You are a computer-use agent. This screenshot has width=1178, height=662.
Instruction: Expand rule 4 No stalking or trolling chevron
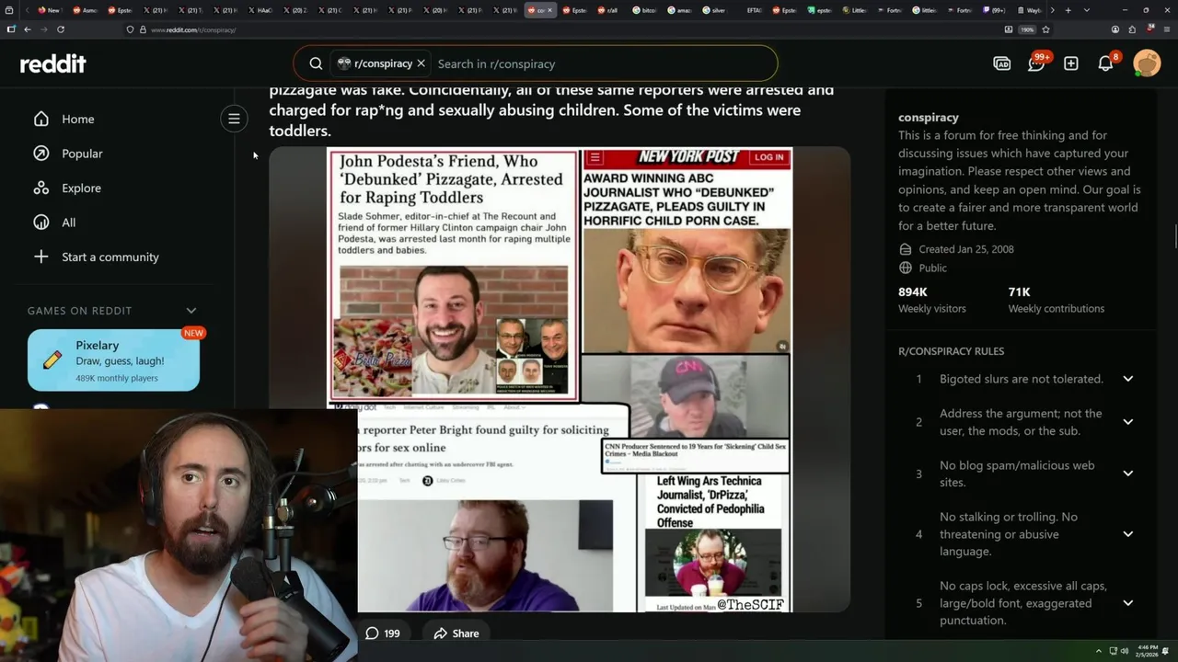[x=1127, y=534]
